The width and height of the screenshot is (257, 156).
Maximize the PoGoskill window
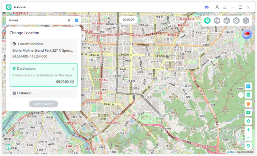240,7
